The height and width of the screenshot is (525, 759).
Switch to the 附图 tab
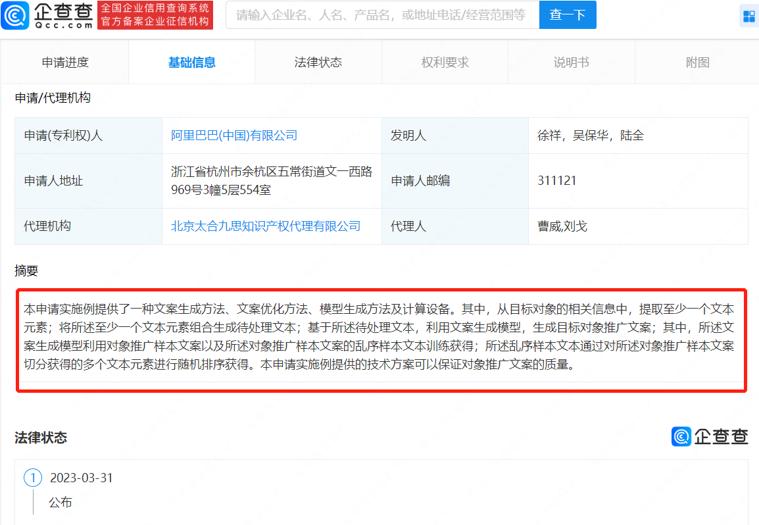coord(698,63)
